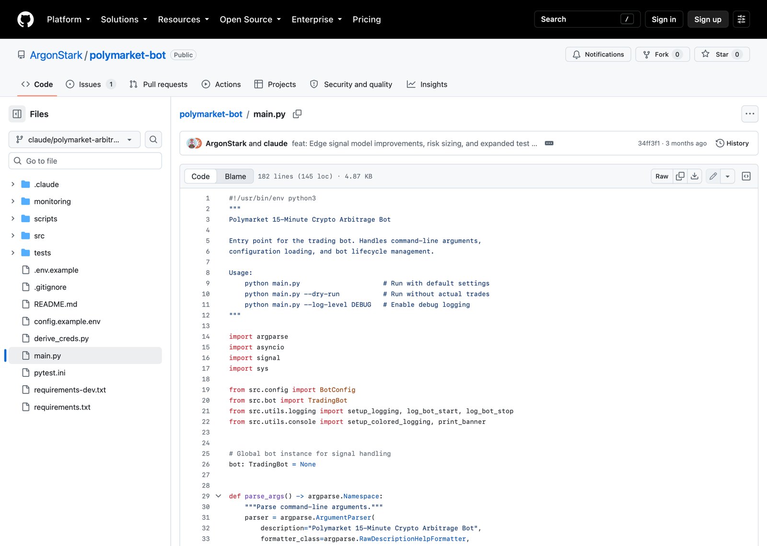Collapse parse_args function at line 29

[219, 496]
